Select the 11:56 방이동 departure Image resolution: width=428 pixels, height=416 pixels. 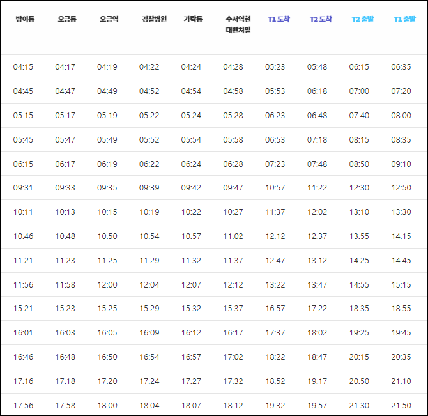[23, 285]
